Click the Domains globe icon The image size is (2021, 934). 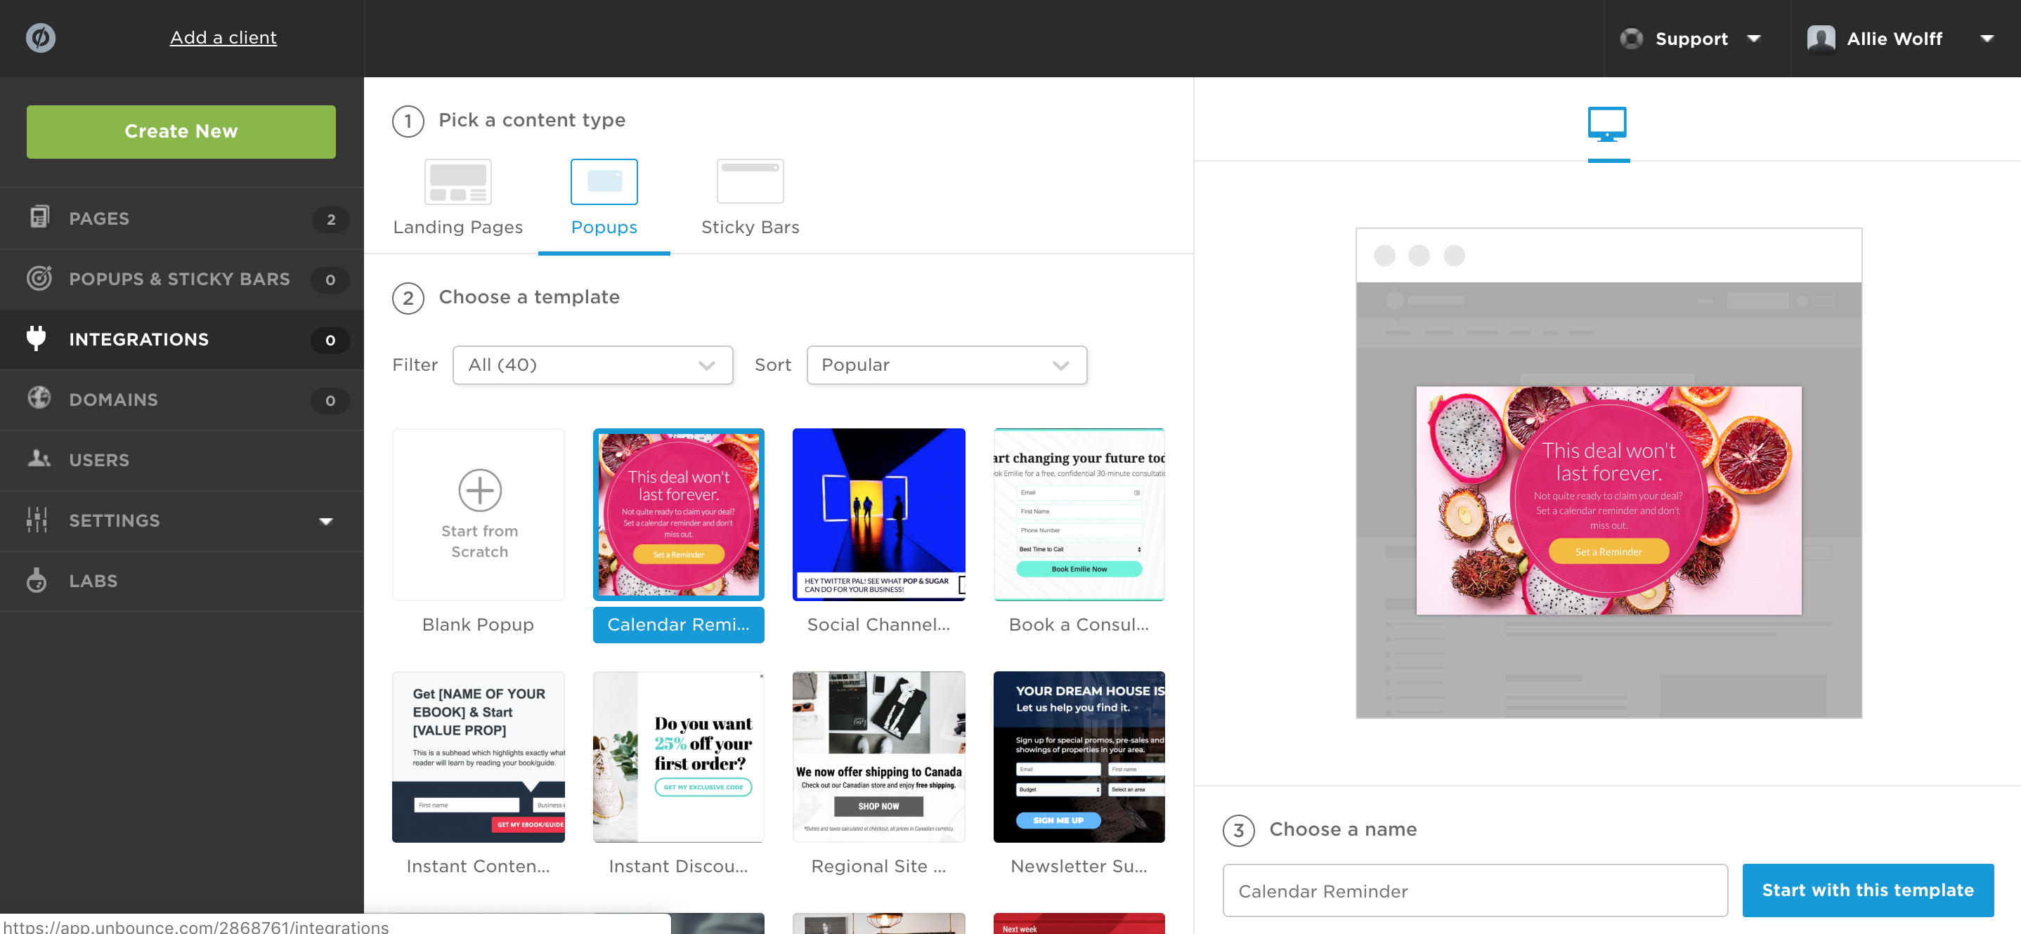(x=39, y=397)
